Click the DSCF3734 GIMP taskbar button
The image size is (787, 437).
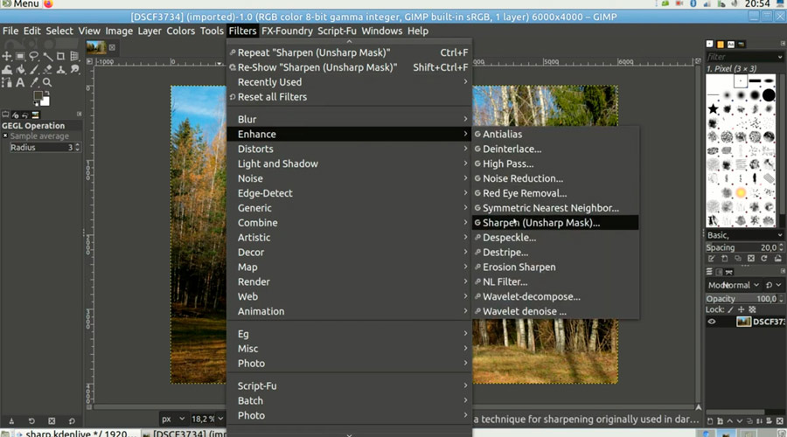185,433
